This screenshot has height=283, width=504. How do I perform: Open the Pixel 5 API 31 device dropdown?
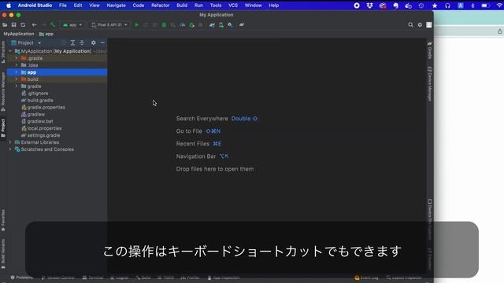[109, 24]
